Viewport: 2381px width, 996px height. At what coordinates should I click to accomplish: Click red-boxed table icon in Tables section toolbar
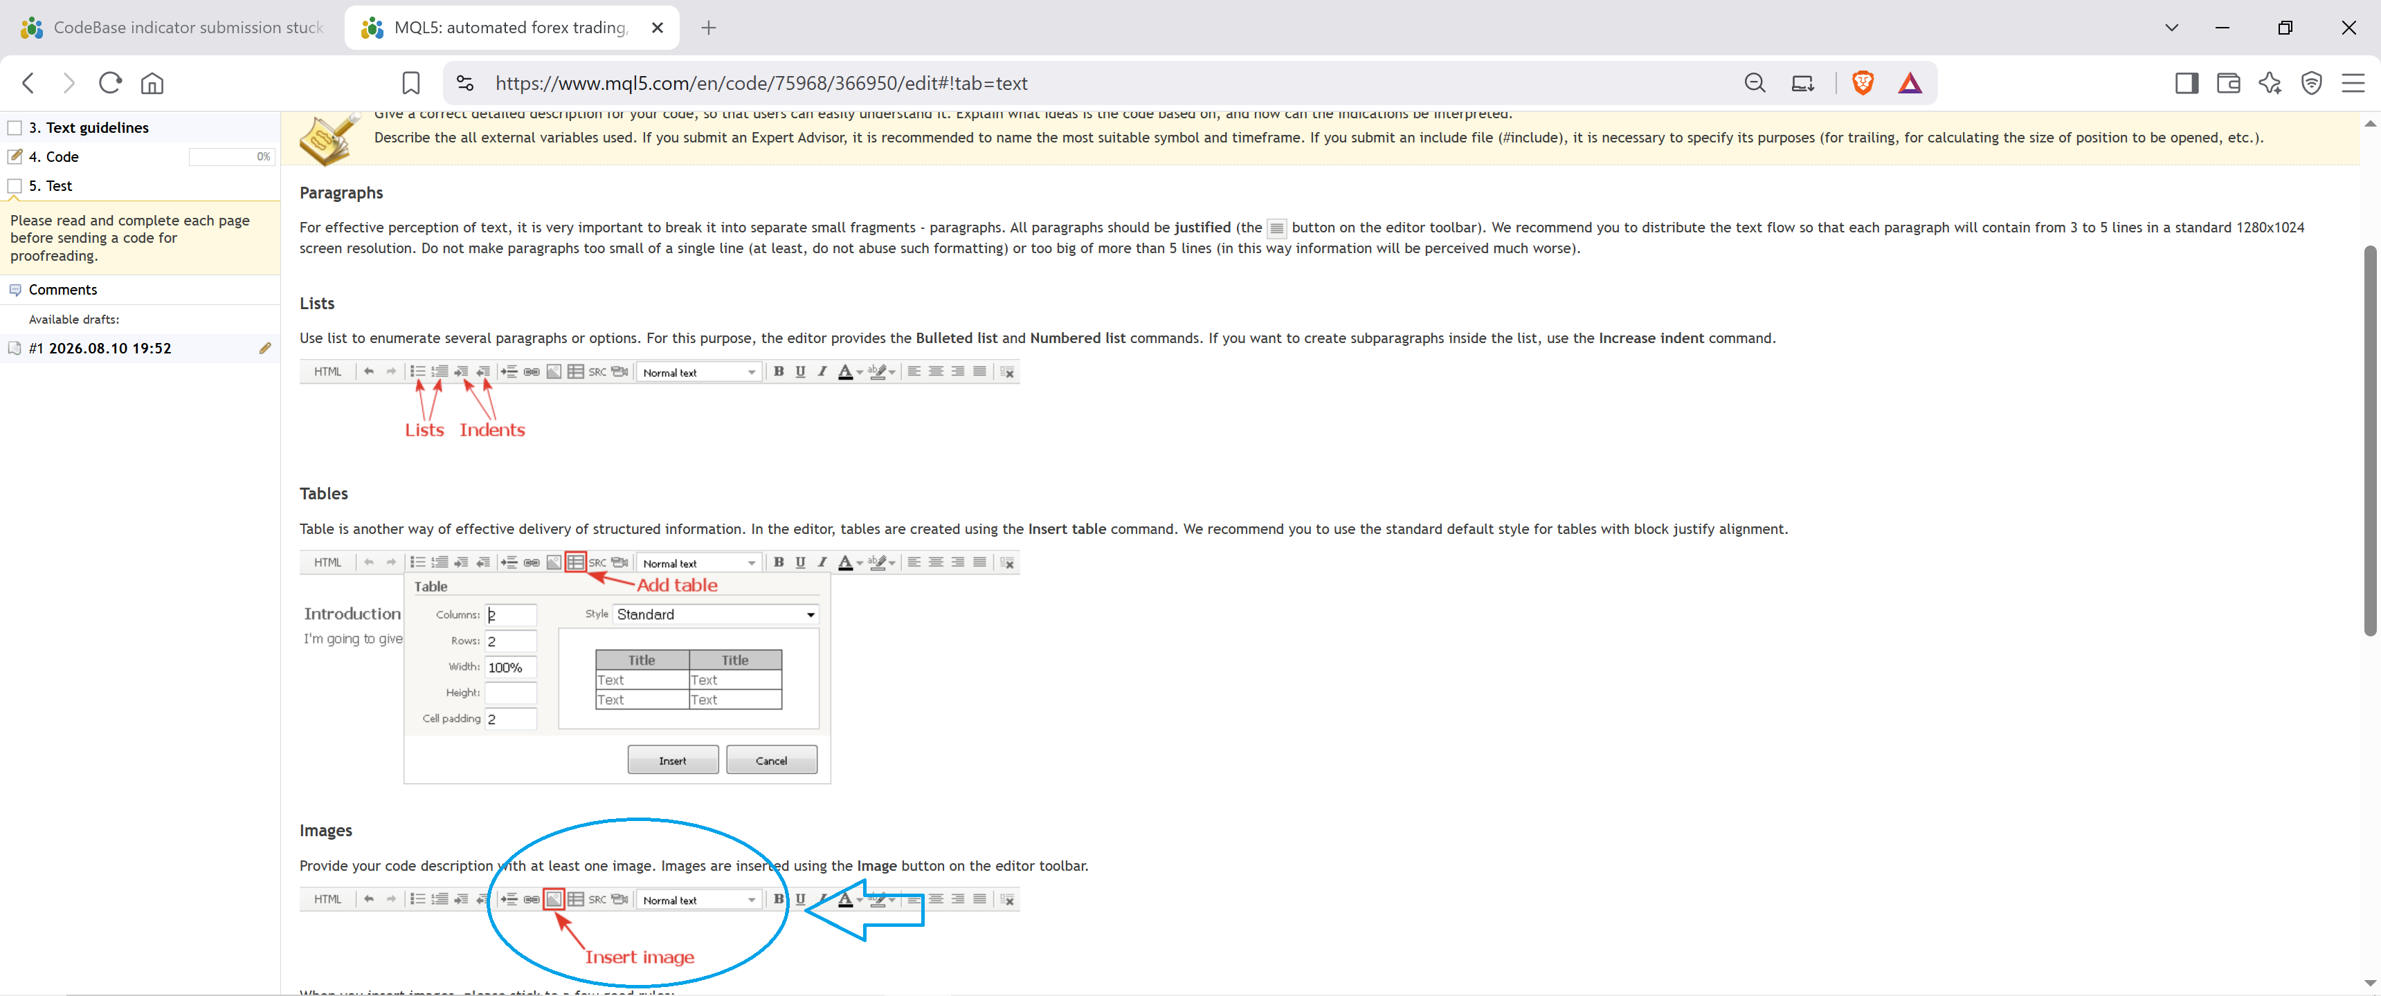pos(575,562)
